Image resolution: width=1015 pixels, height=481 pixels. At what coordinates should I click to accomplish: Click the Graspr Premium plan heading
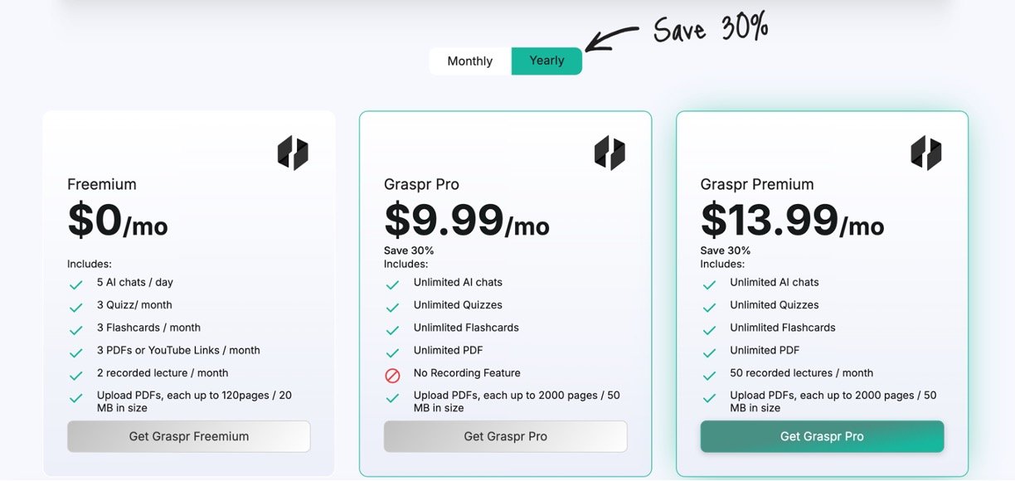[x=757, y=184]
